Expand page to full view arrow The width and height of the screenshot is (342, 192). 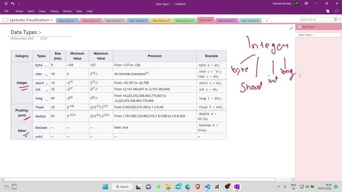pos(291,28)
